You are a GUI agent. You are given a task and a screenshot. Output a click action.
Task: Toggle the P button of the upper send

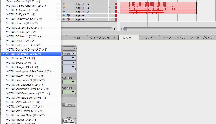(71, 78)
